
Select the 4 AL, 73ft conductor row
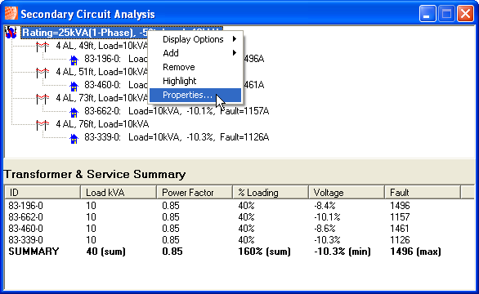click(101, 98)
